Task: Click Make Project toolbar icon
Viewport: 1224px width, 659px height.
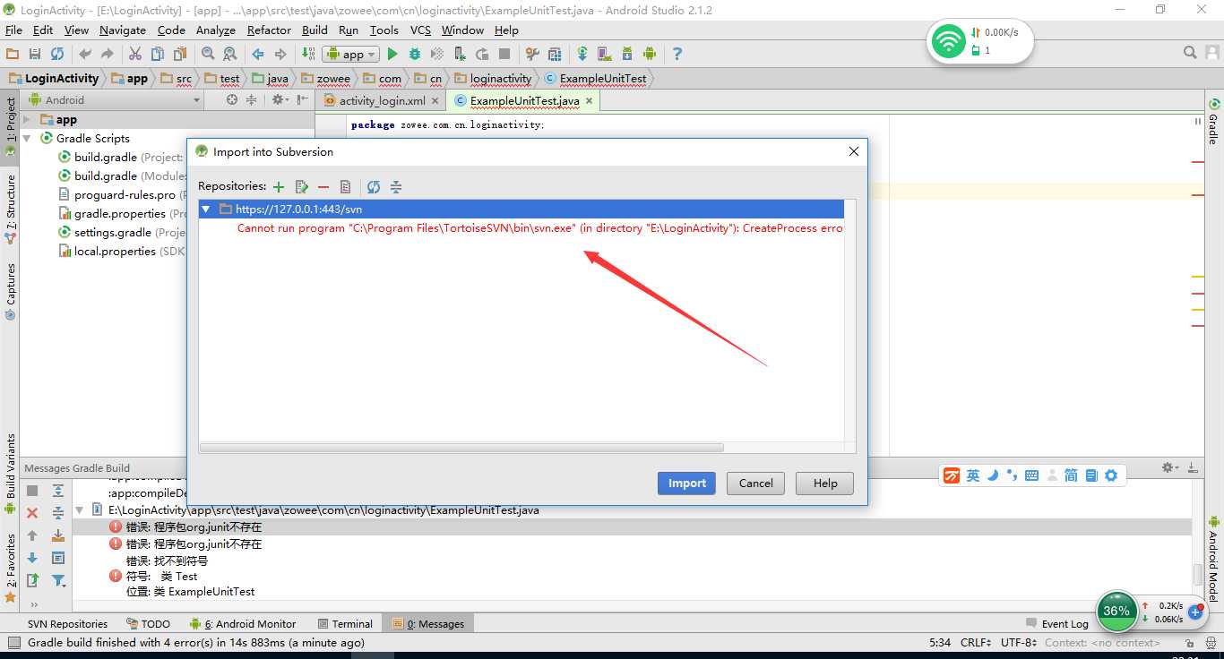Action: point(308,54)
